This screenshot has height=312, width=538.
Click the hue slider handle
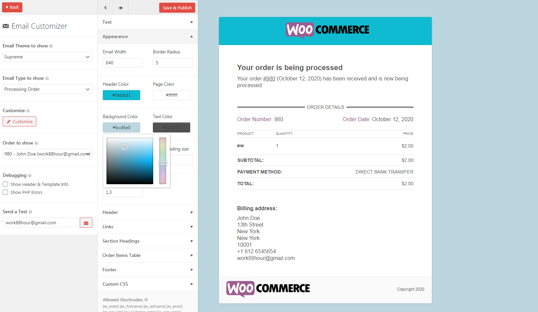(x=163, y=163)
